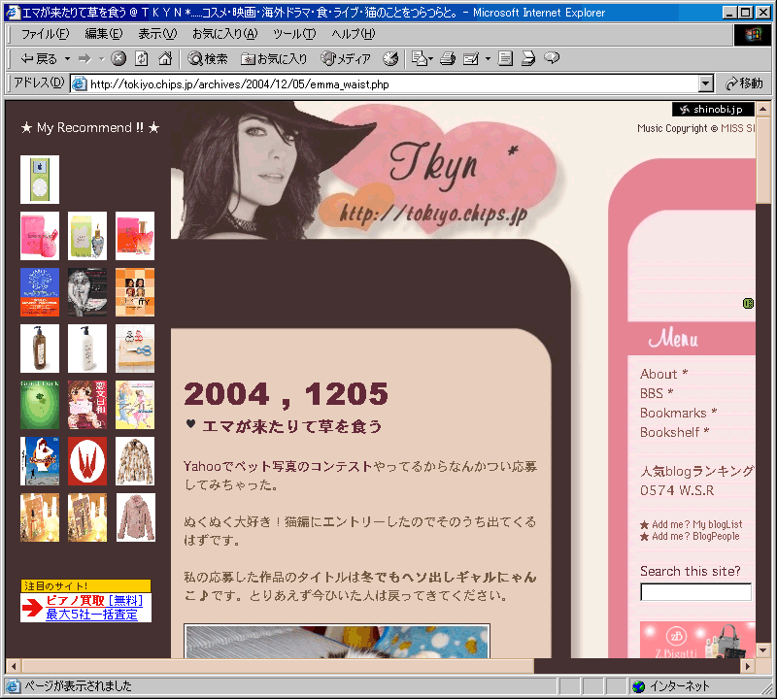
Task: Click the horizontal scrollbar thumb
Action: click(x=278, y=666)
